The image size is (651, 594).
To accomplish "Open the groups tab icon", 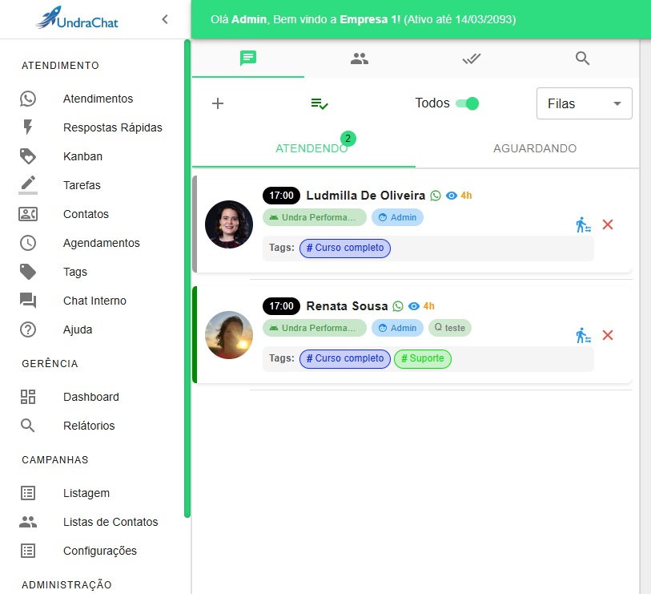I will click(360, 59).
